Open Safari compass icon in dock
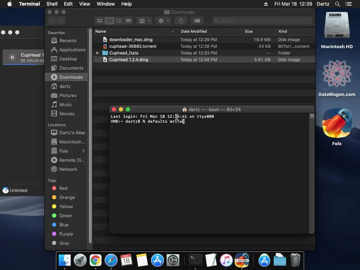This screenshot has height=270, width=360. pos(111,260)
